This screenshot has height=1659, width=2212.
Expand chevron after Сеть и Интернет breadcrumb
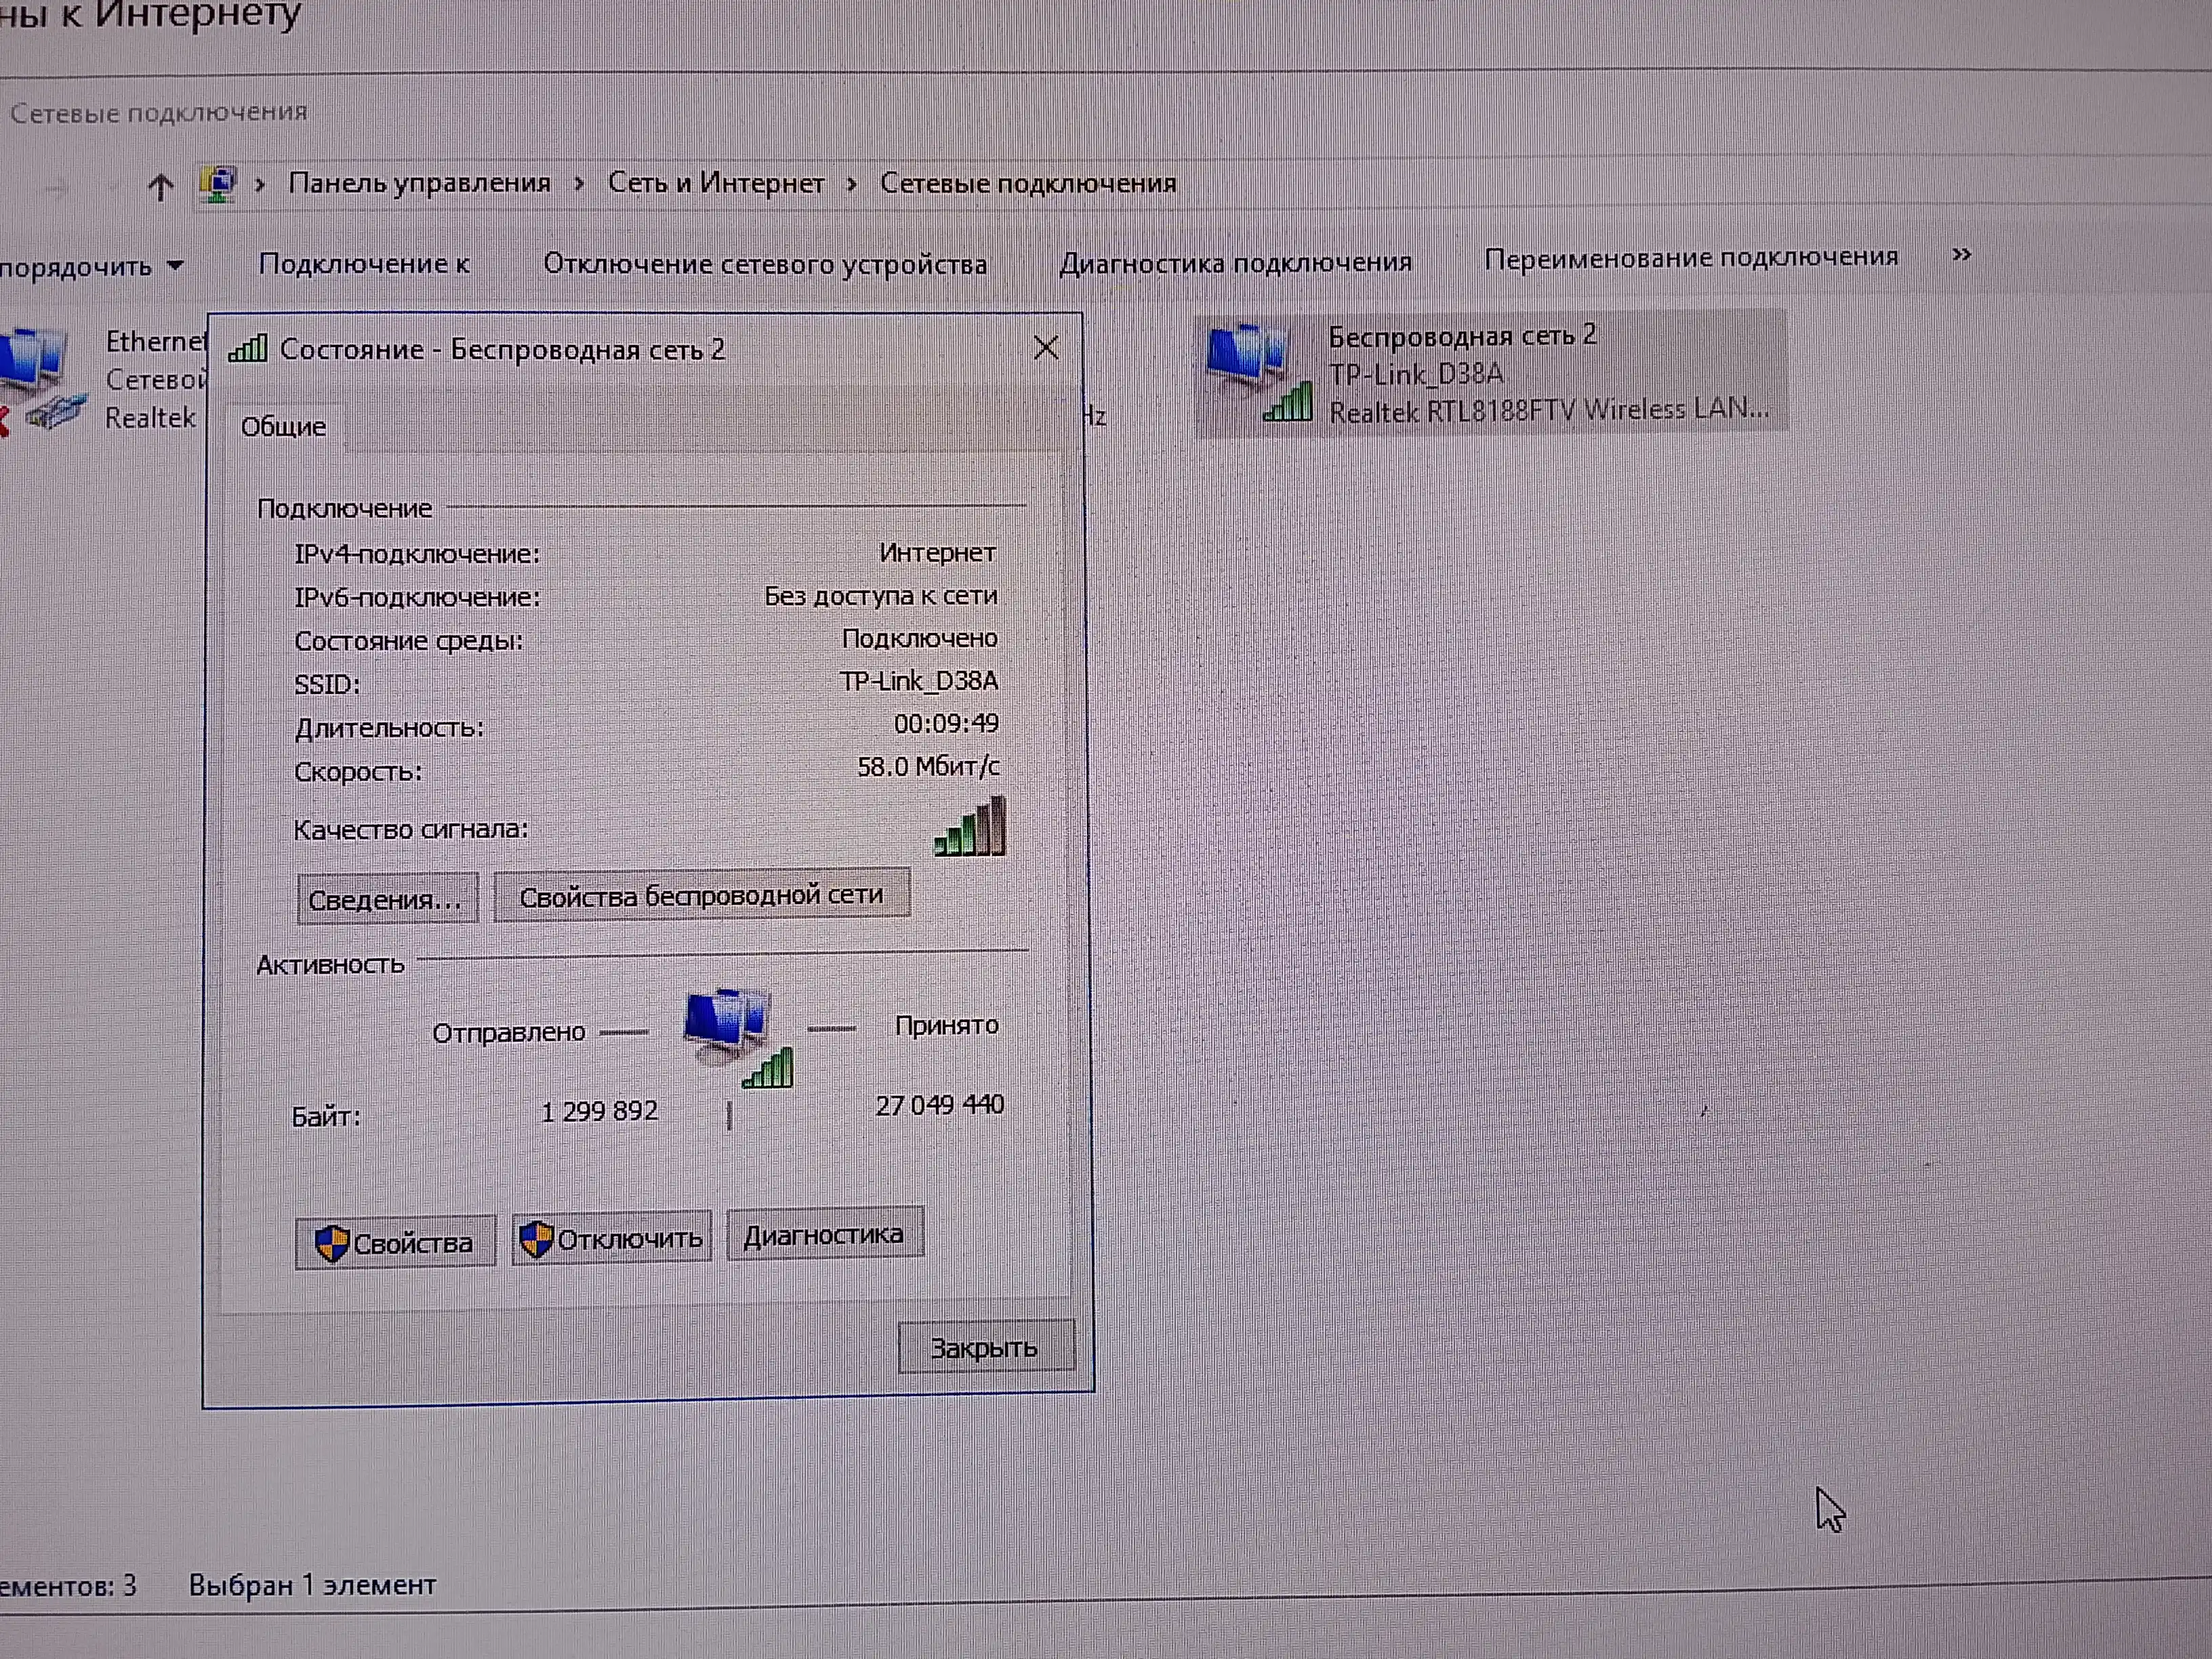pos(851,184)
